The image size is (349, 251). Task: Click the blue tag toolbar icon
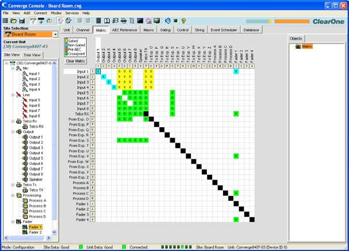point(168,21)
